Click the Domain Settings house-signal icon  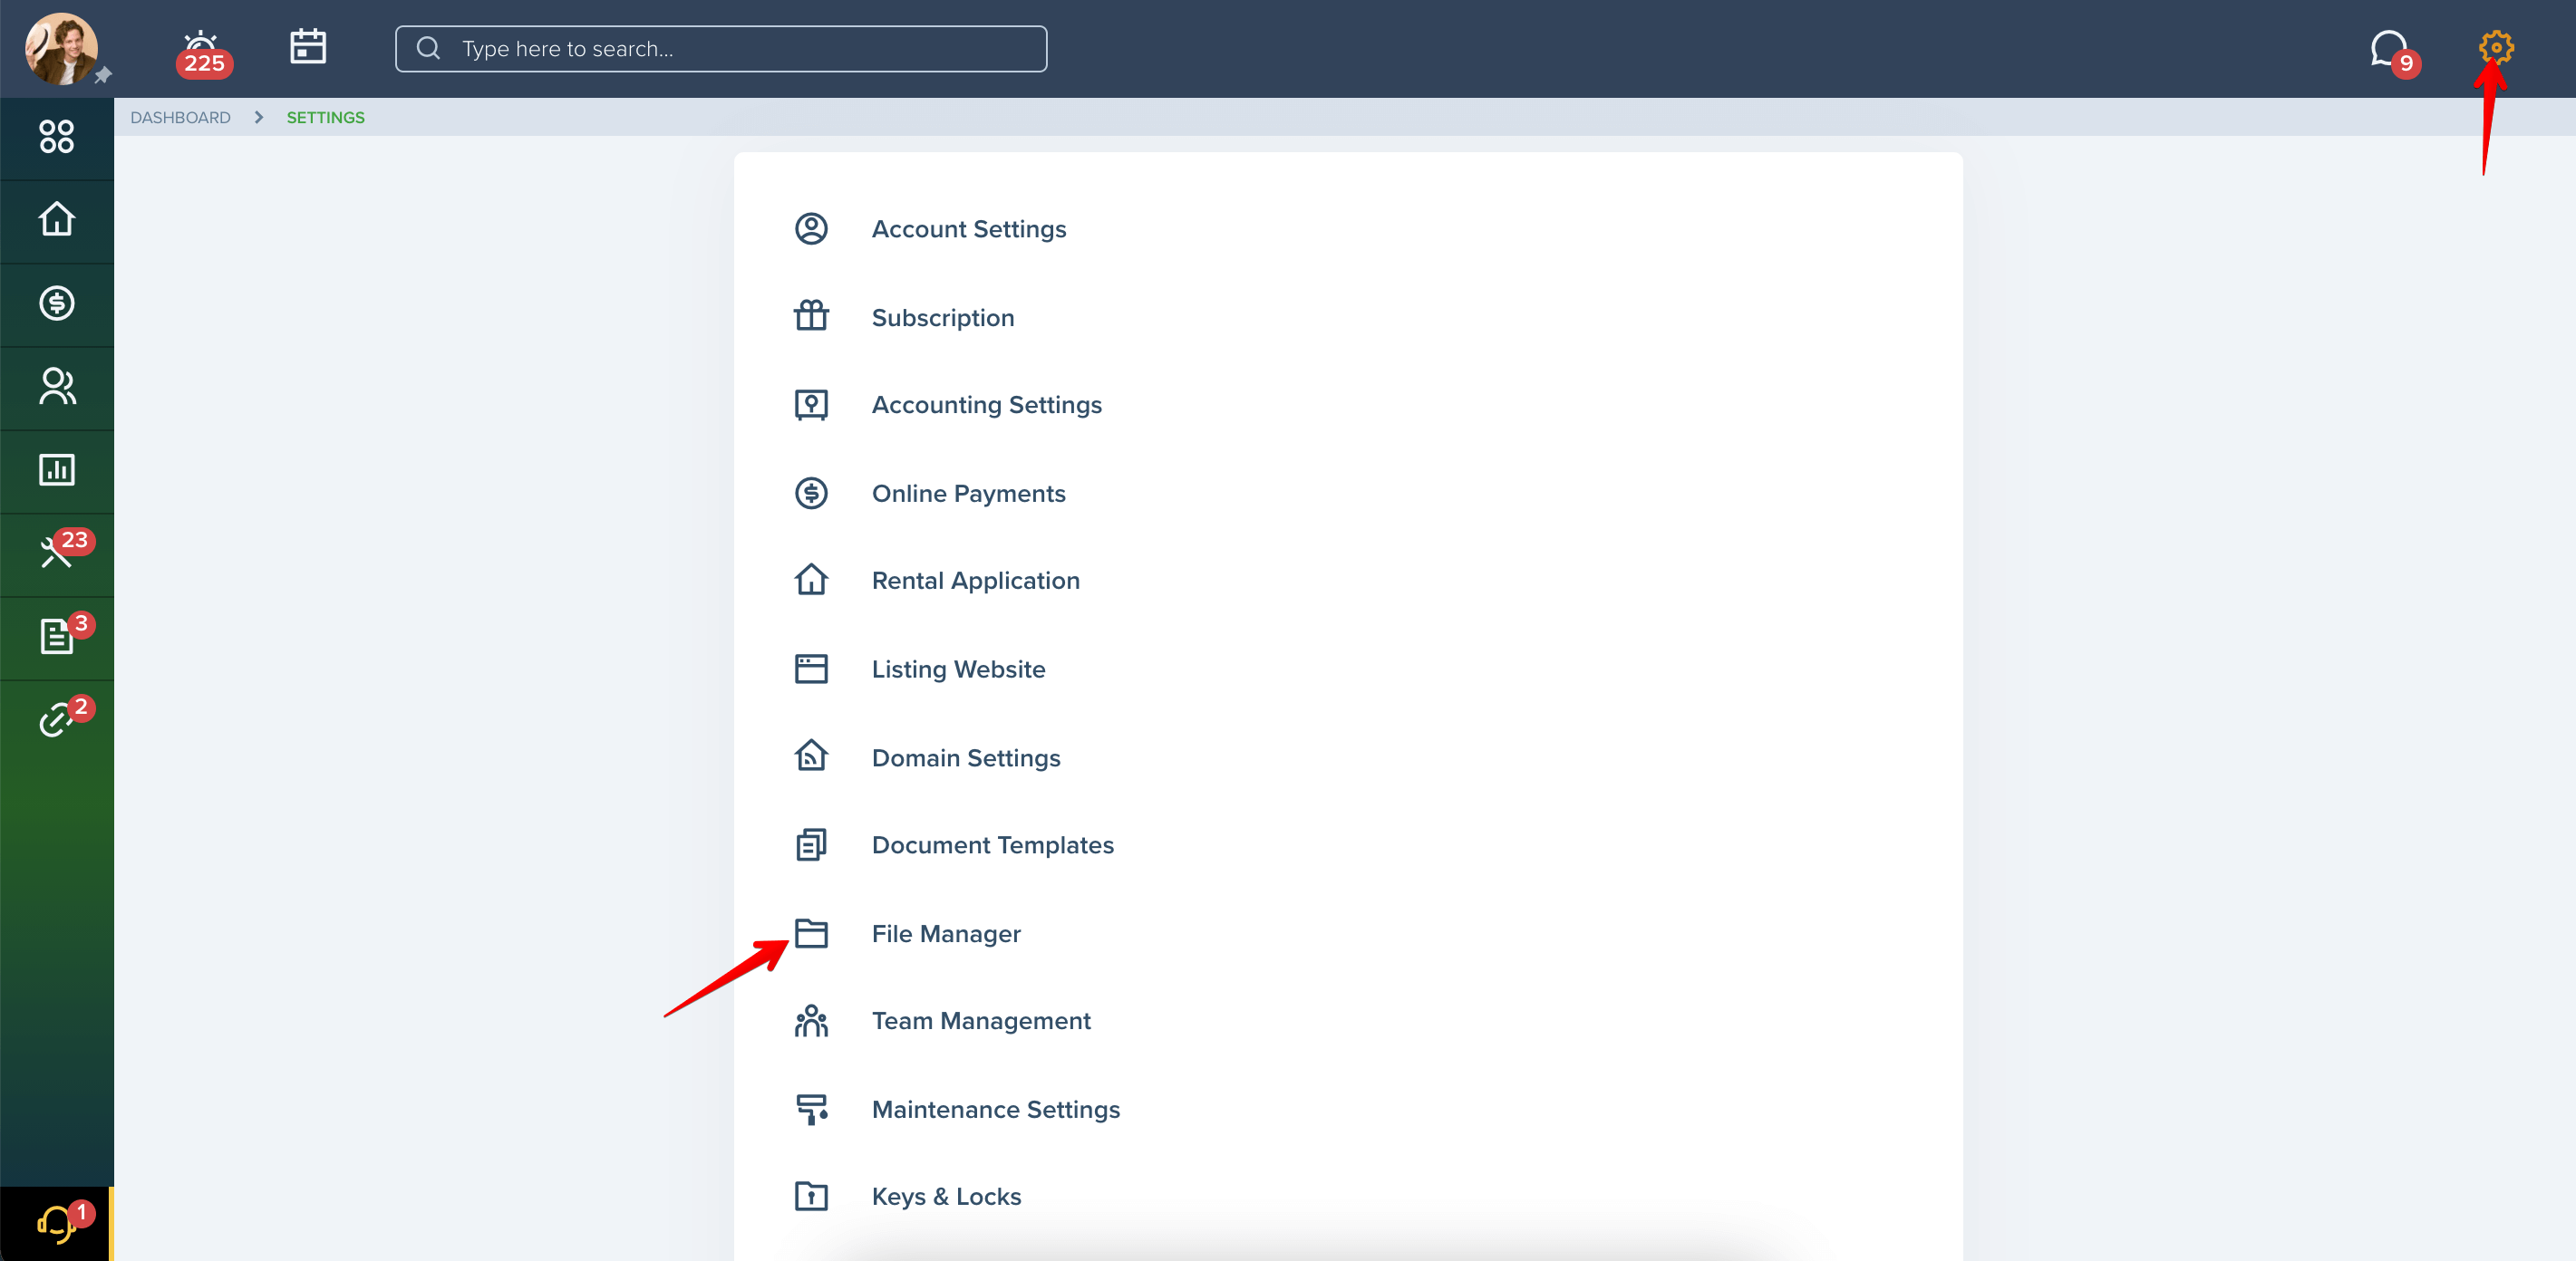tap(811, 756)
